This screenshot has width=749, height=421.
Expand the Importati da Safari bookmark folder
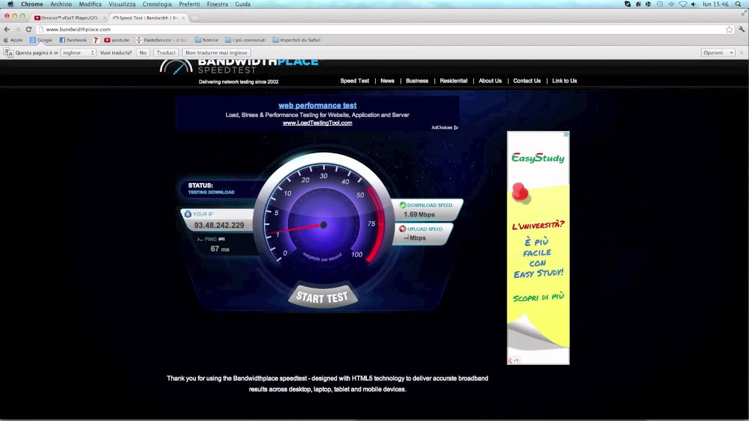click(296, 40)
